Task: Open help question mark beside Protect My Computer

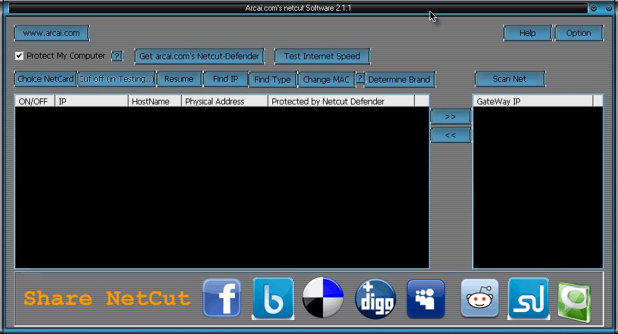Action: (x=117, y=56)
